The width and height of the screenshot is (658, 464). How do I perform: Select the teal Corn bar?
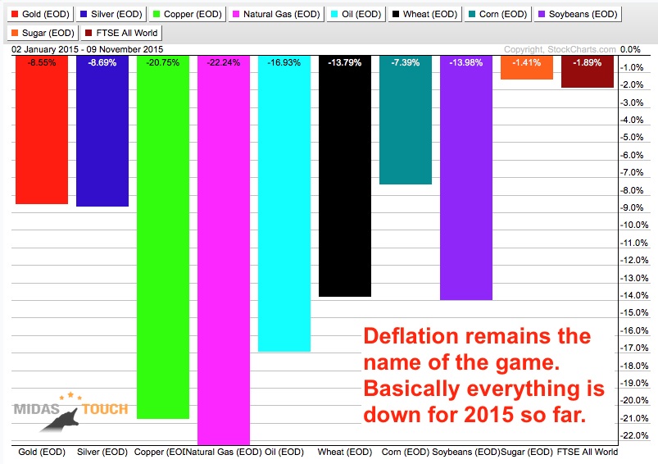point(406,120)
